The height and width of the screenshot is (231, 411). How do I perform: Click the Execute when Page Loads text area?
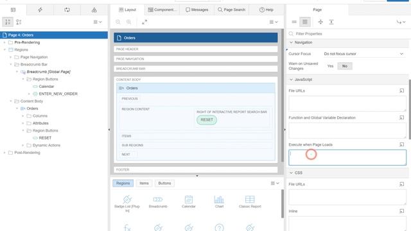tap(347, 157)
